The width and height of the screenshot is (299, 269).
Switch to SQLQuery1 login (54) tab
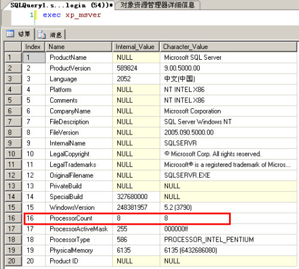pyautogui.click(x=62, y=5)
